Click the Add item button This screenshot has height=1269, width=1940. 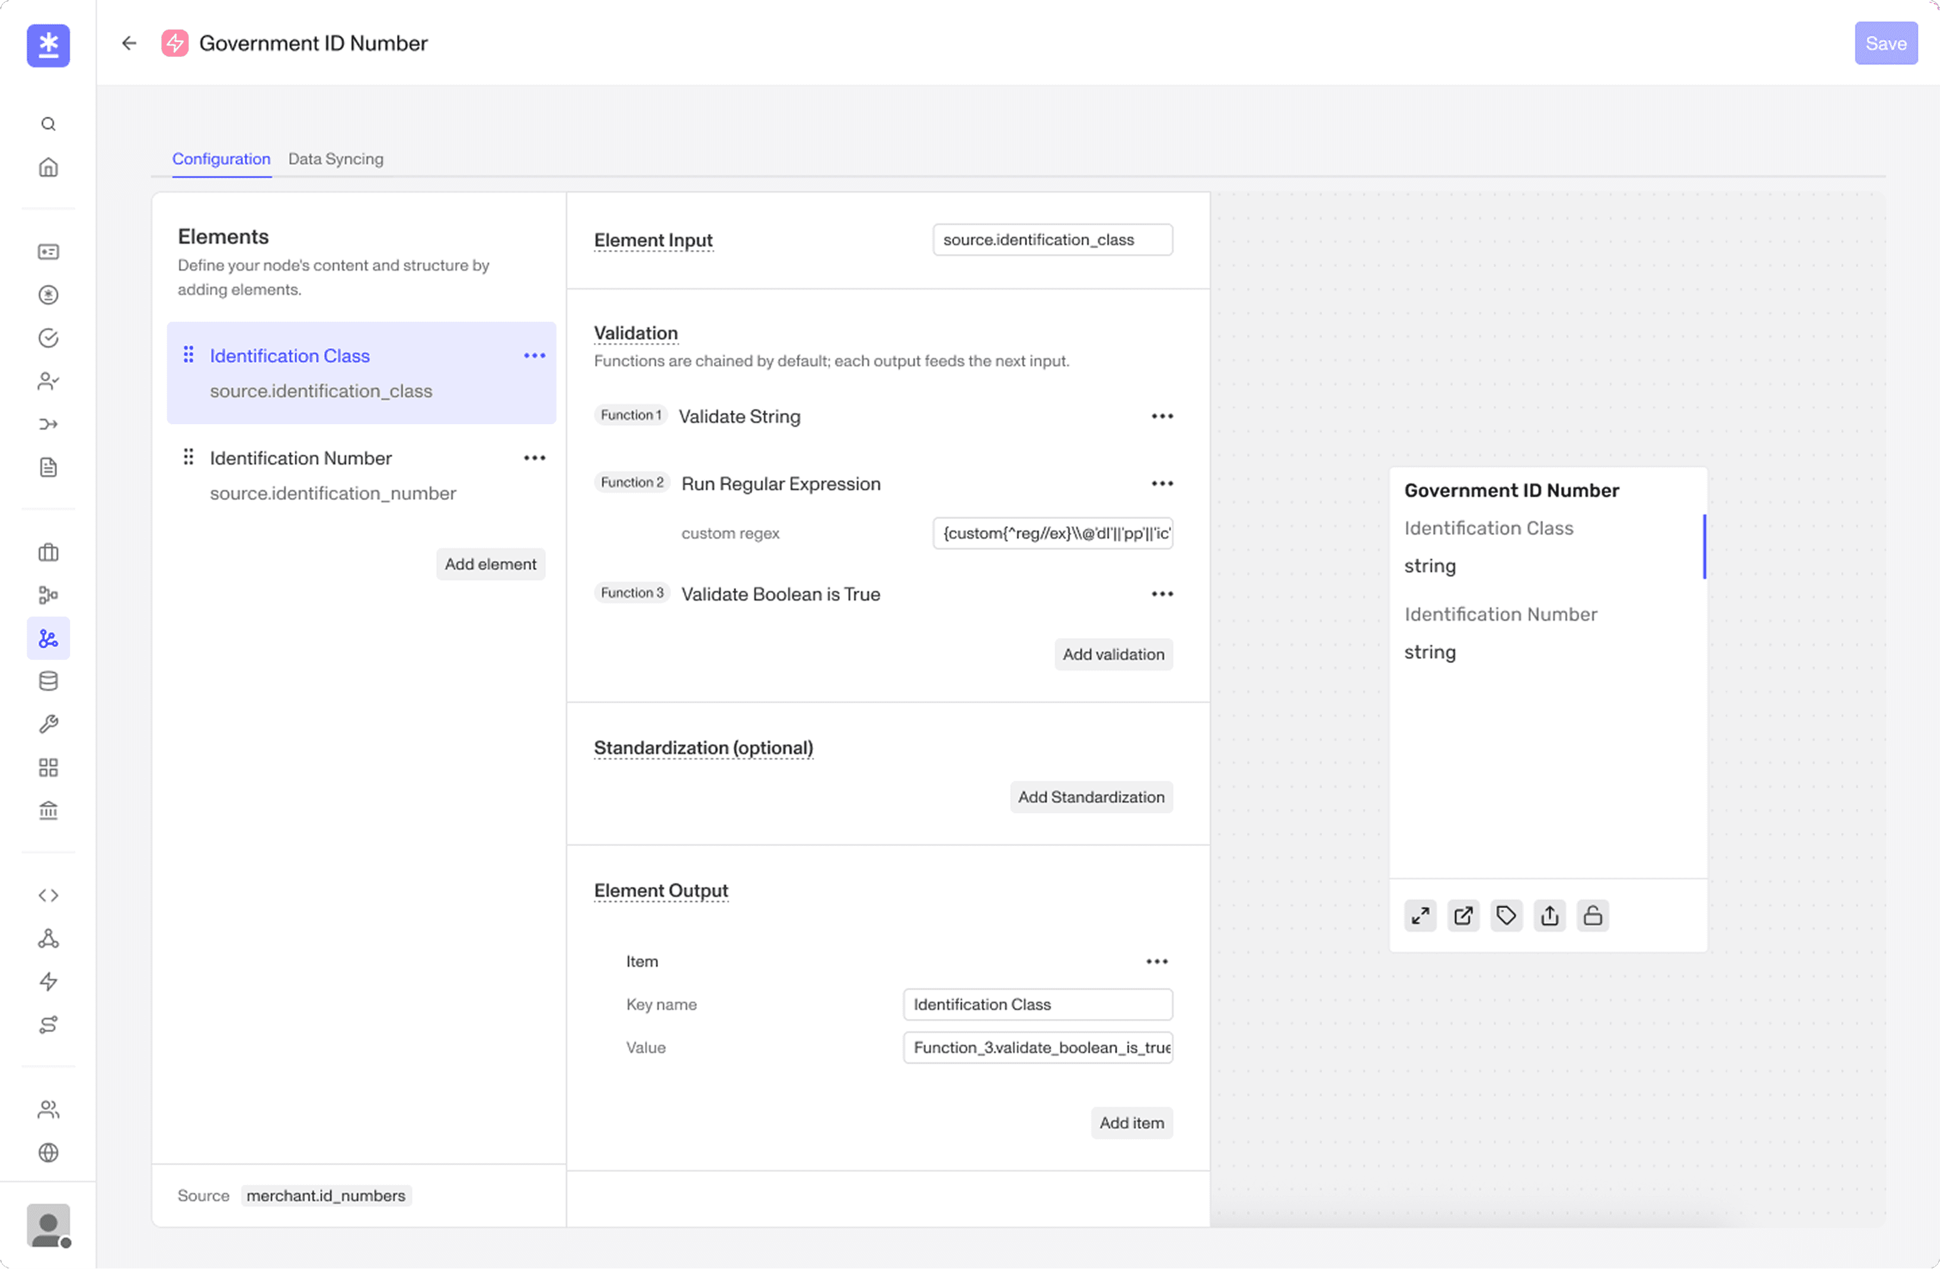pyautogui.click(x=1132, y=1123)
